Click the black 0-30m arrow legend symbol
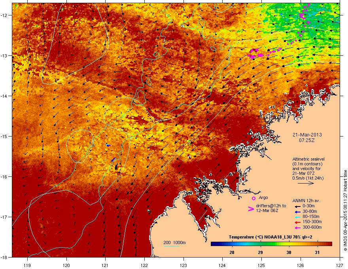The width and height of the screenshot is (348, 269). coord(297,206)
